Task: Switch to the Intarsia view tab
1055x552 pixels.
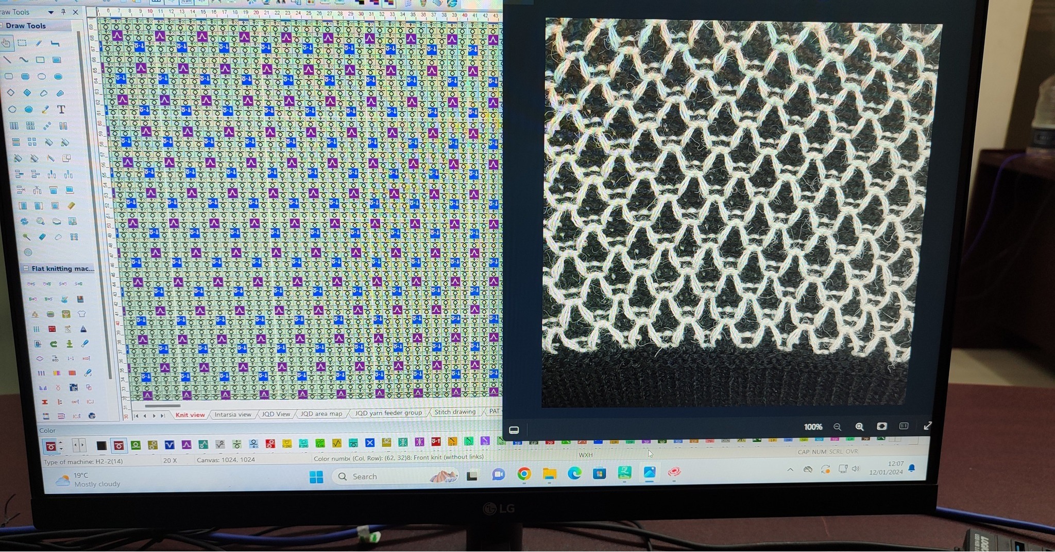Action: 233,414
